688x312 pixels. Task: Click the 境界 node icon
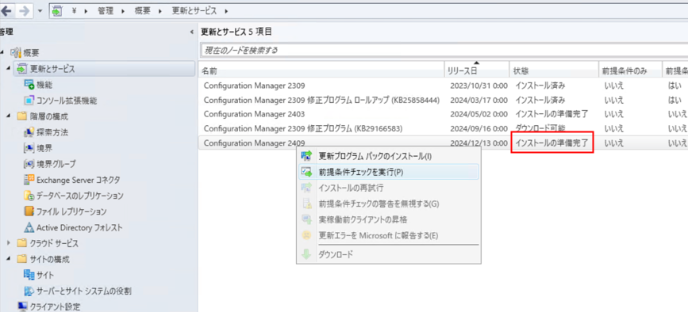pyautogui.click(x=29, y=148)
